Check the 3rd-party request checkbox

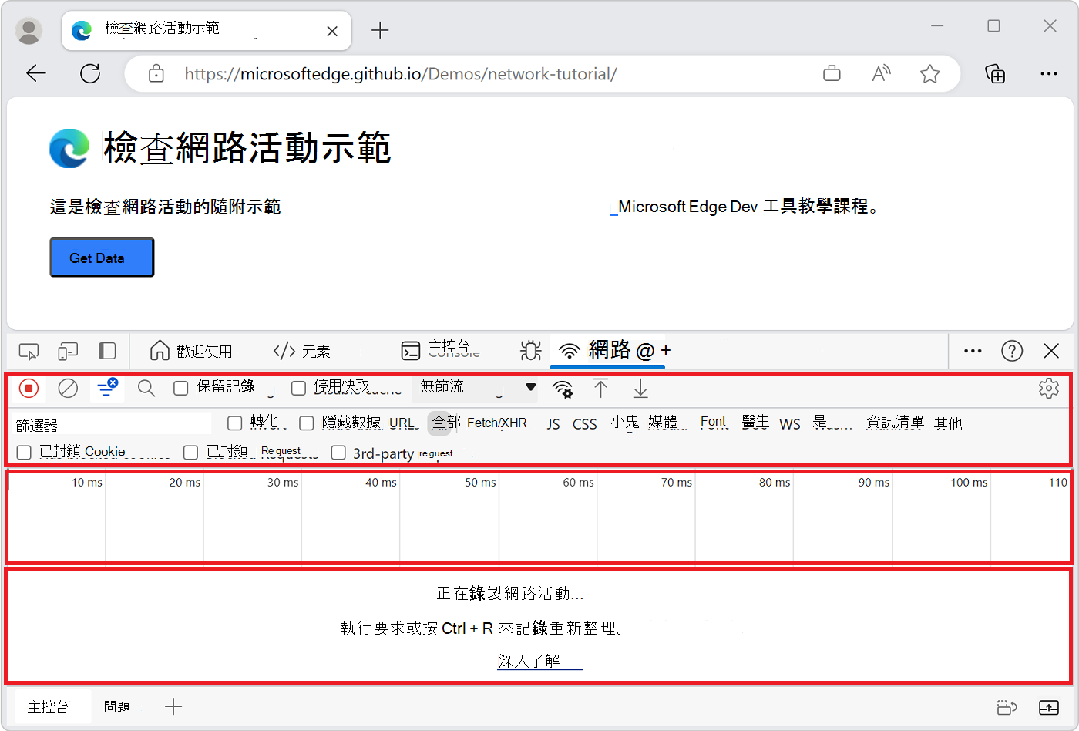(x=338, y=453)
